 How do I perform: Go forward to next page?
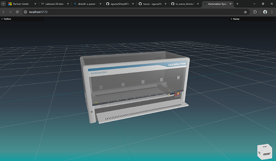tap(10, 12)
